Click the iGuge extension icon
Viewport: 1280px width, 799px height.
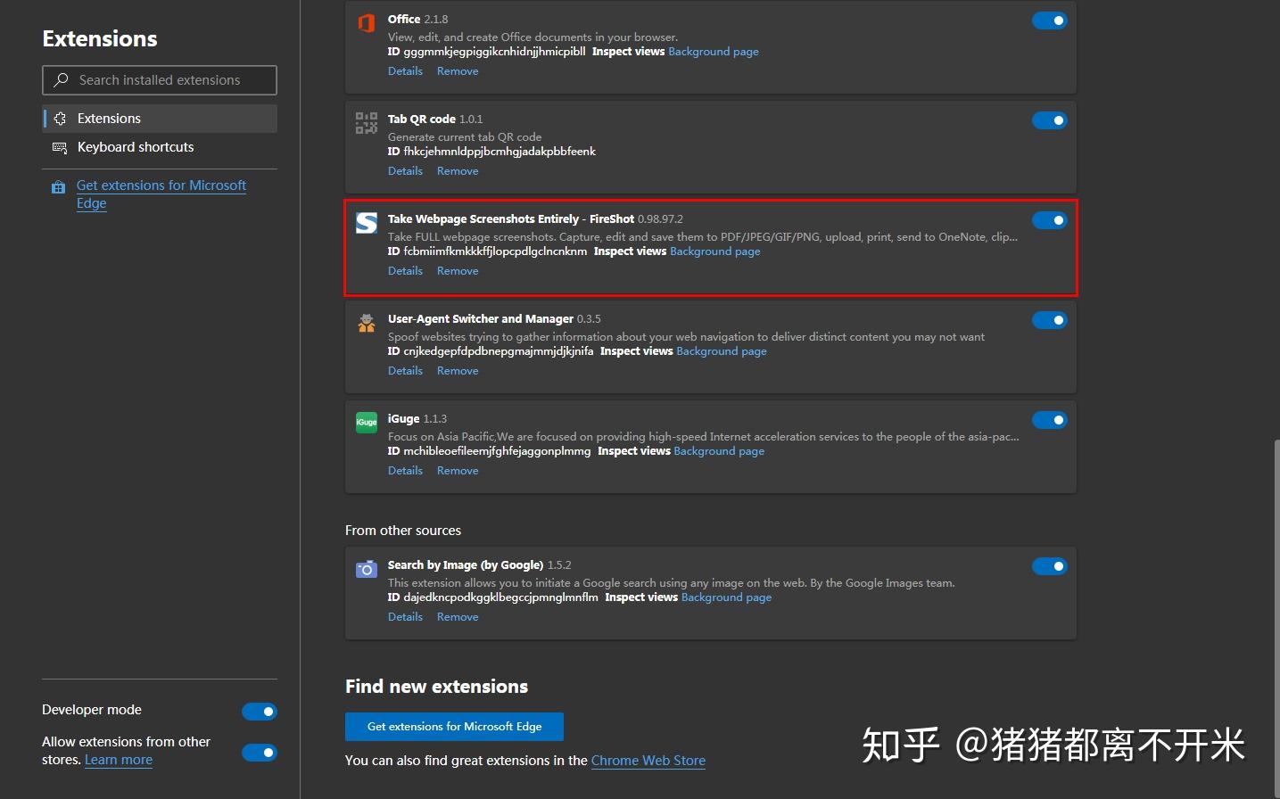pyautogui.click(x=367, y=423)
